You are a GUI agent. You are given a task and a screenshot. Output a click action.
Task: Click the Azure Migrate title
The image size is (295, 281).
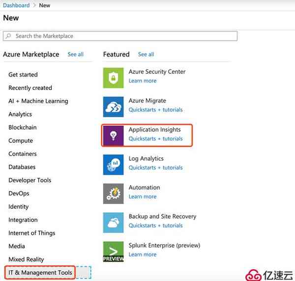coord(147,101)
